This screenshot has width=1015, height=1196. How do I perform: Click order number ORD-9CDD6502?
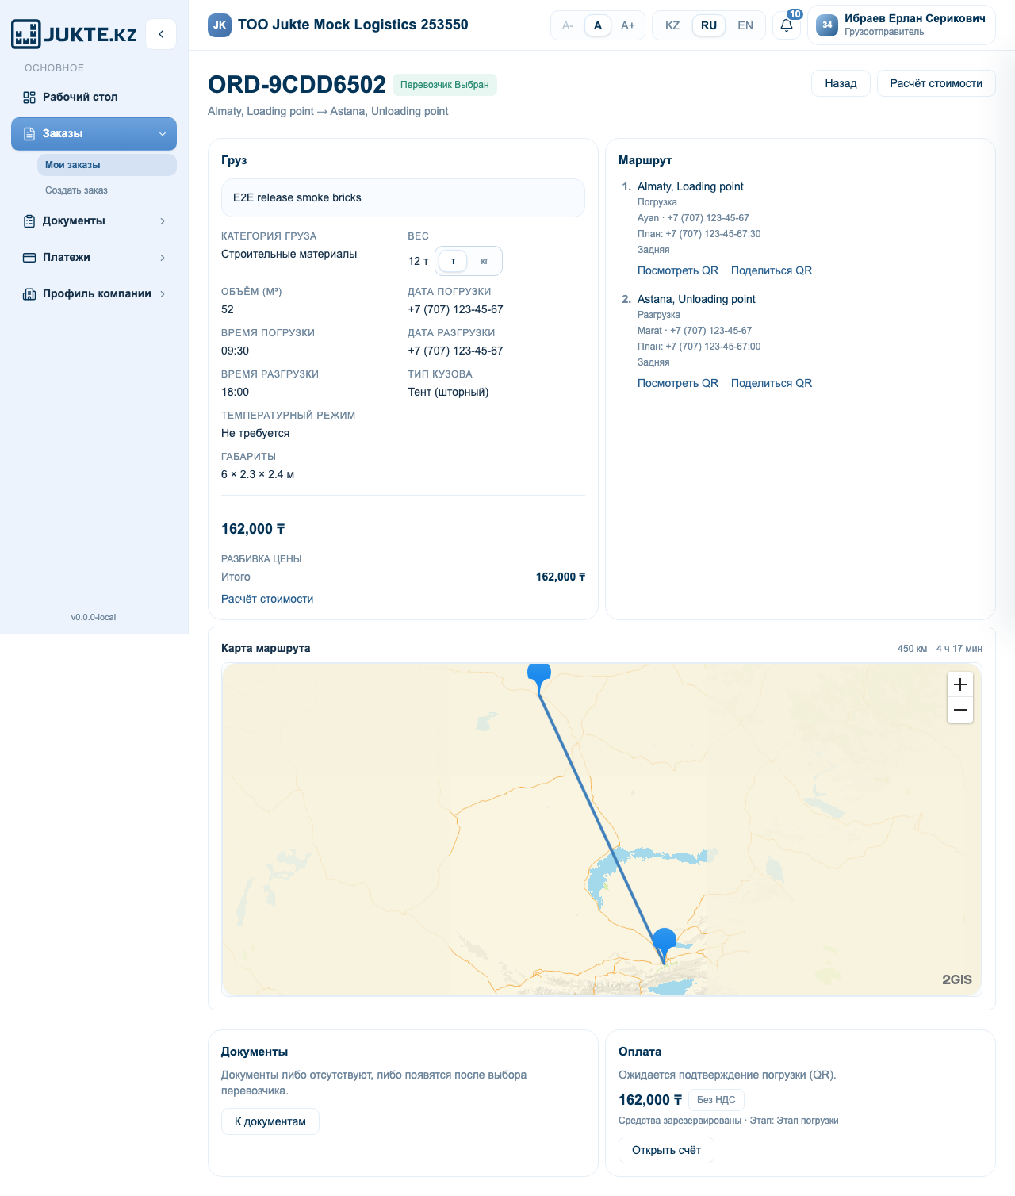coord(297,85)
